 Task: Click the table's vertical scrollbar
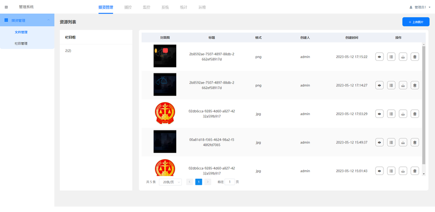point(424,105)
